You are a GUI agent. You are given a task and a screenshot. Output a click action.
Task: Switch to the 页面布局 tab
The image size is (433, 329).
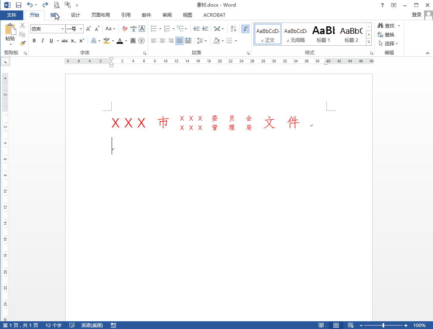(x=100, y=15)
